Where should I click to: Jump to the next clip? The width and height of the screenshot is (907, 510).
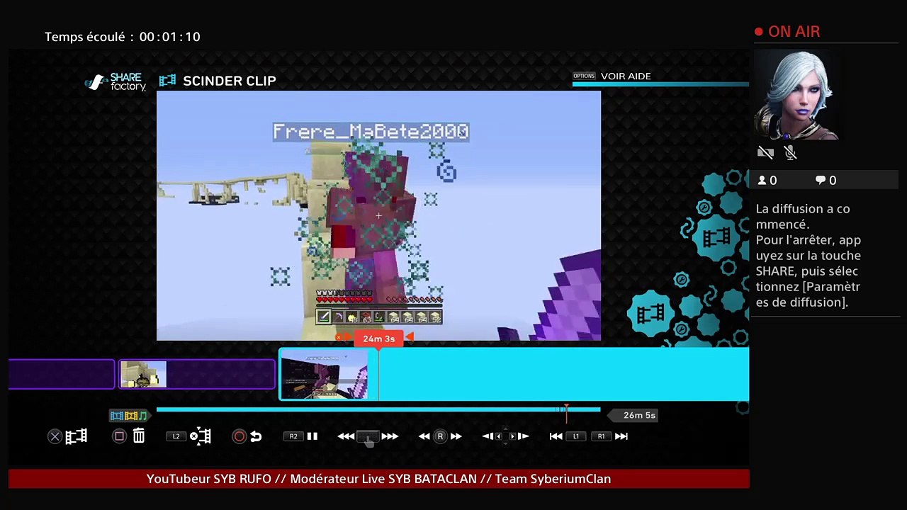pos(621,436)
